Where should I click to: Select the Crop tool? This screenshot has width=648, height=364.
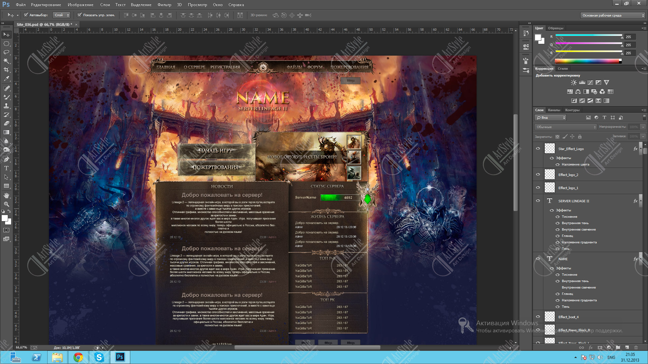click(6, 70)
